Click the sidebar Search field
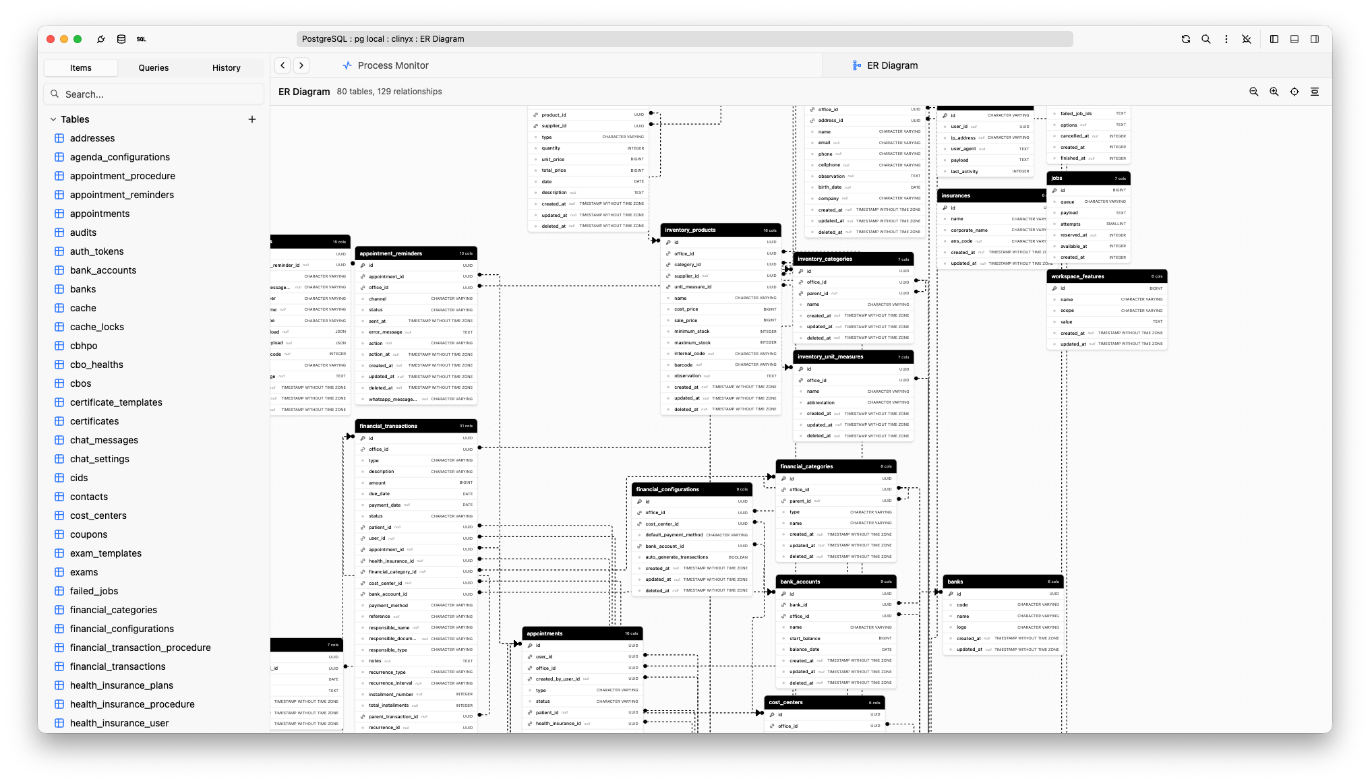Viewport: 1370px width, 783px height. (x=154, y=94)
